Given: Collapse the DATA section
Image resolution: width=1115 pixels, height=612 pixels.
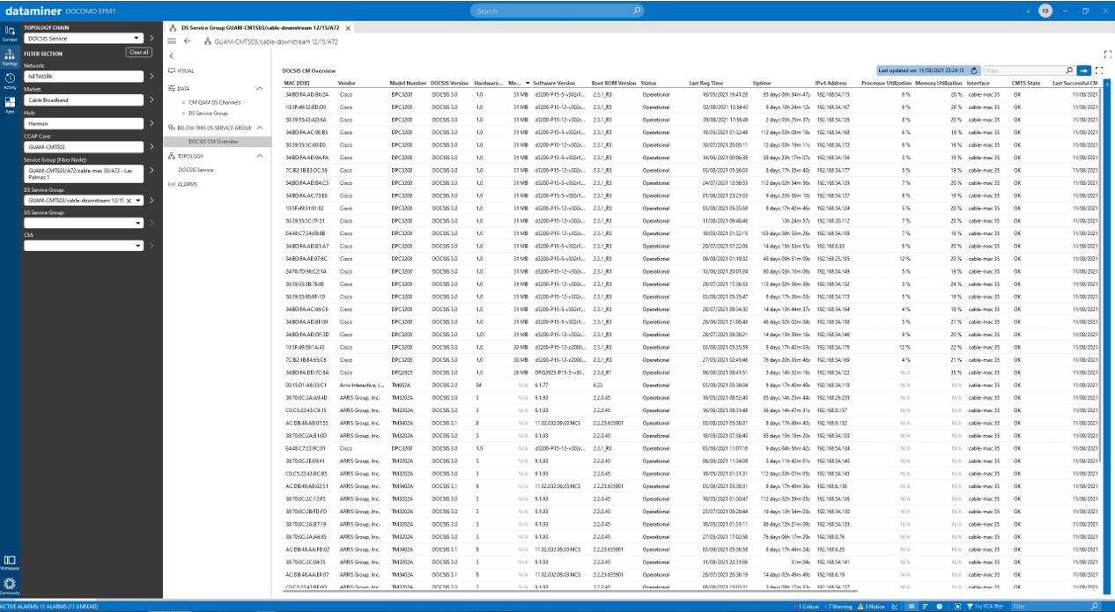Looking at the screenshot, I should pos(260,89).
